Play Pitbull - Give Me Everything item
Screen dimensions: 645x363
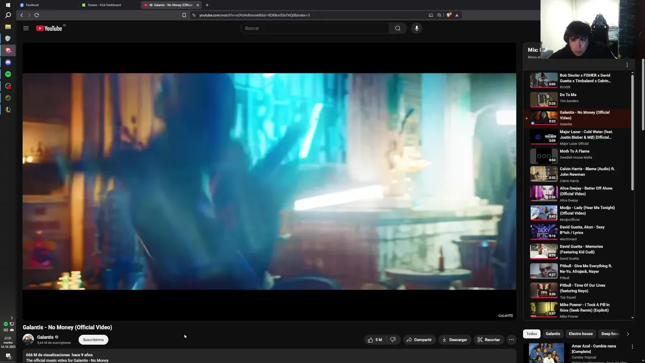(x=576, y=271)
